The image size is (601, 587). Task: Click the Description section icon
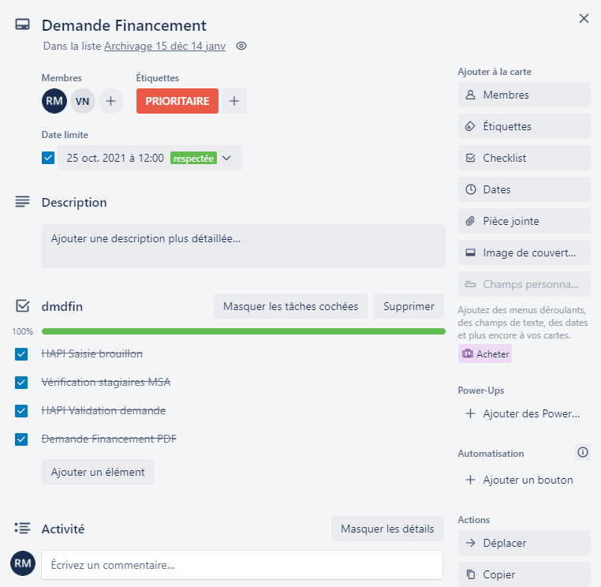point(22,202)
